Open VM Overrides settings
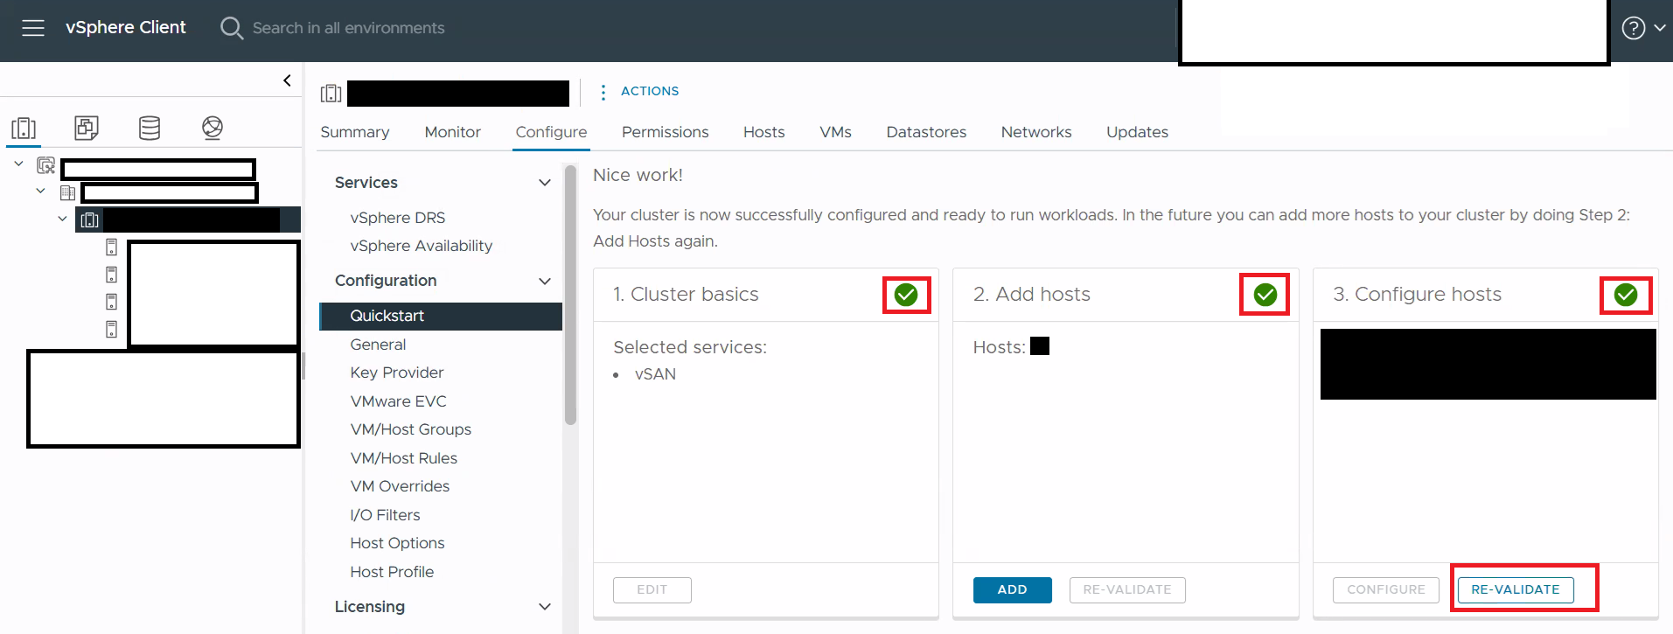The height and width of the screenshot is (634, 1673). point(400,486)
